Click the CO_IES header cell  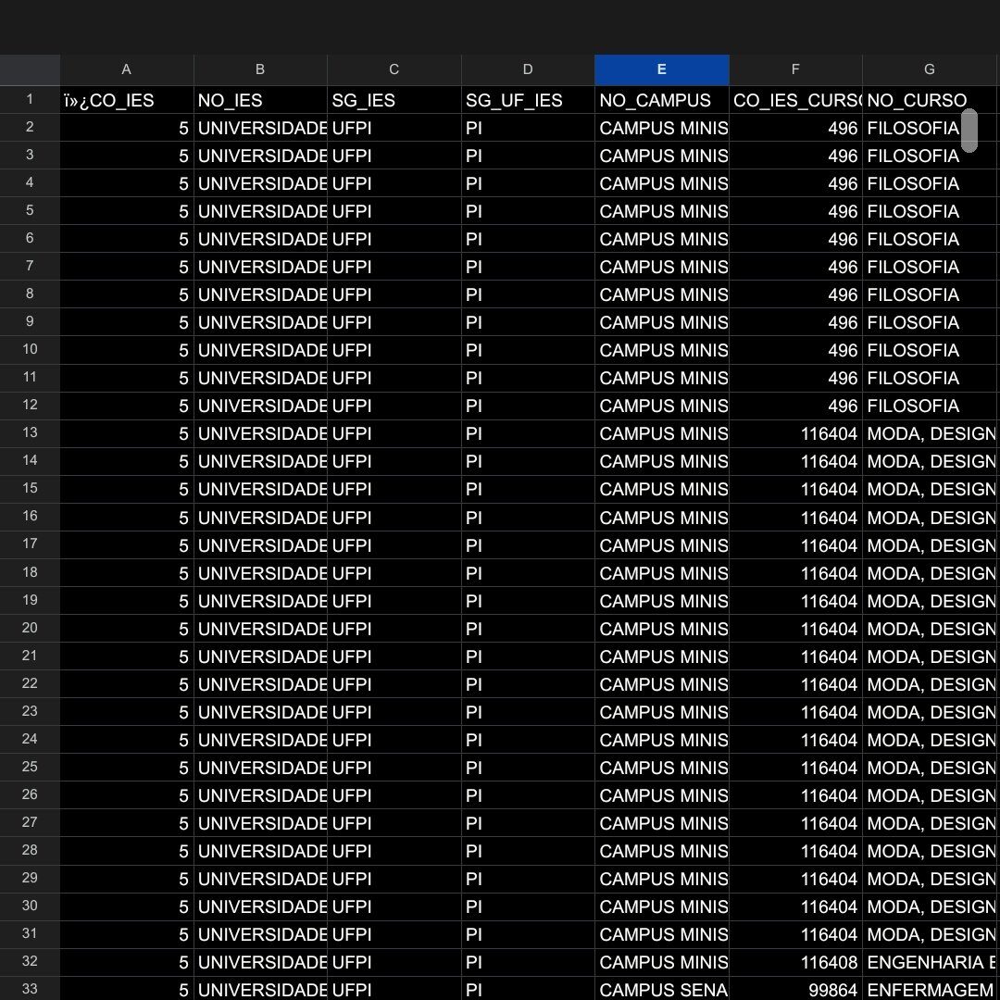point(127,100)
